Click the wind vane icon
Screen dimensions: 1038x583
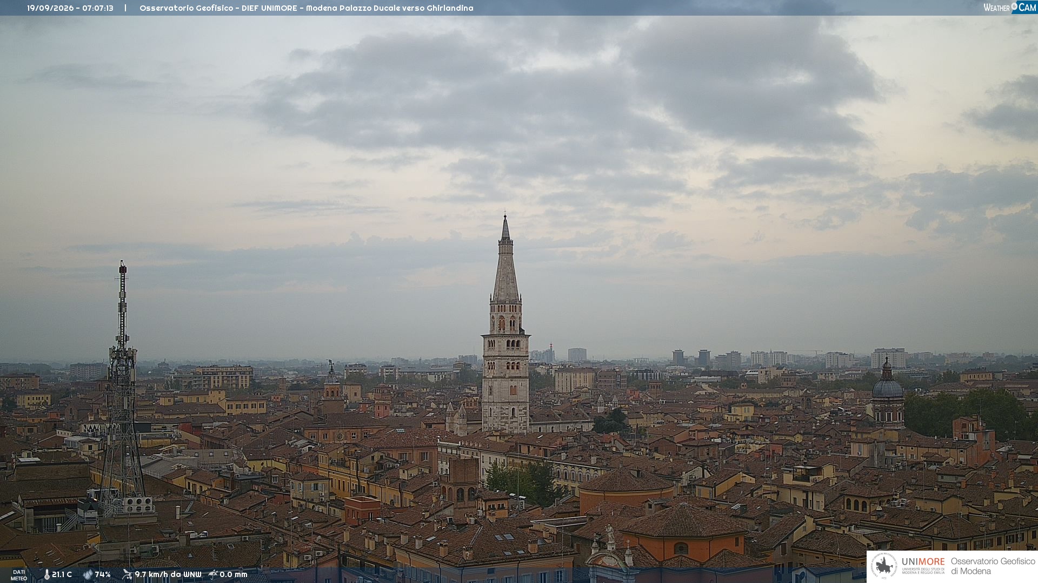click(127, 574)
